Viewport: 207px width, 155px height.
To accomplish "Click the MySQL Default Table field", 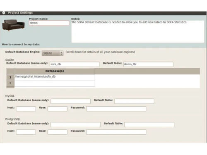I will pos(134,101).
